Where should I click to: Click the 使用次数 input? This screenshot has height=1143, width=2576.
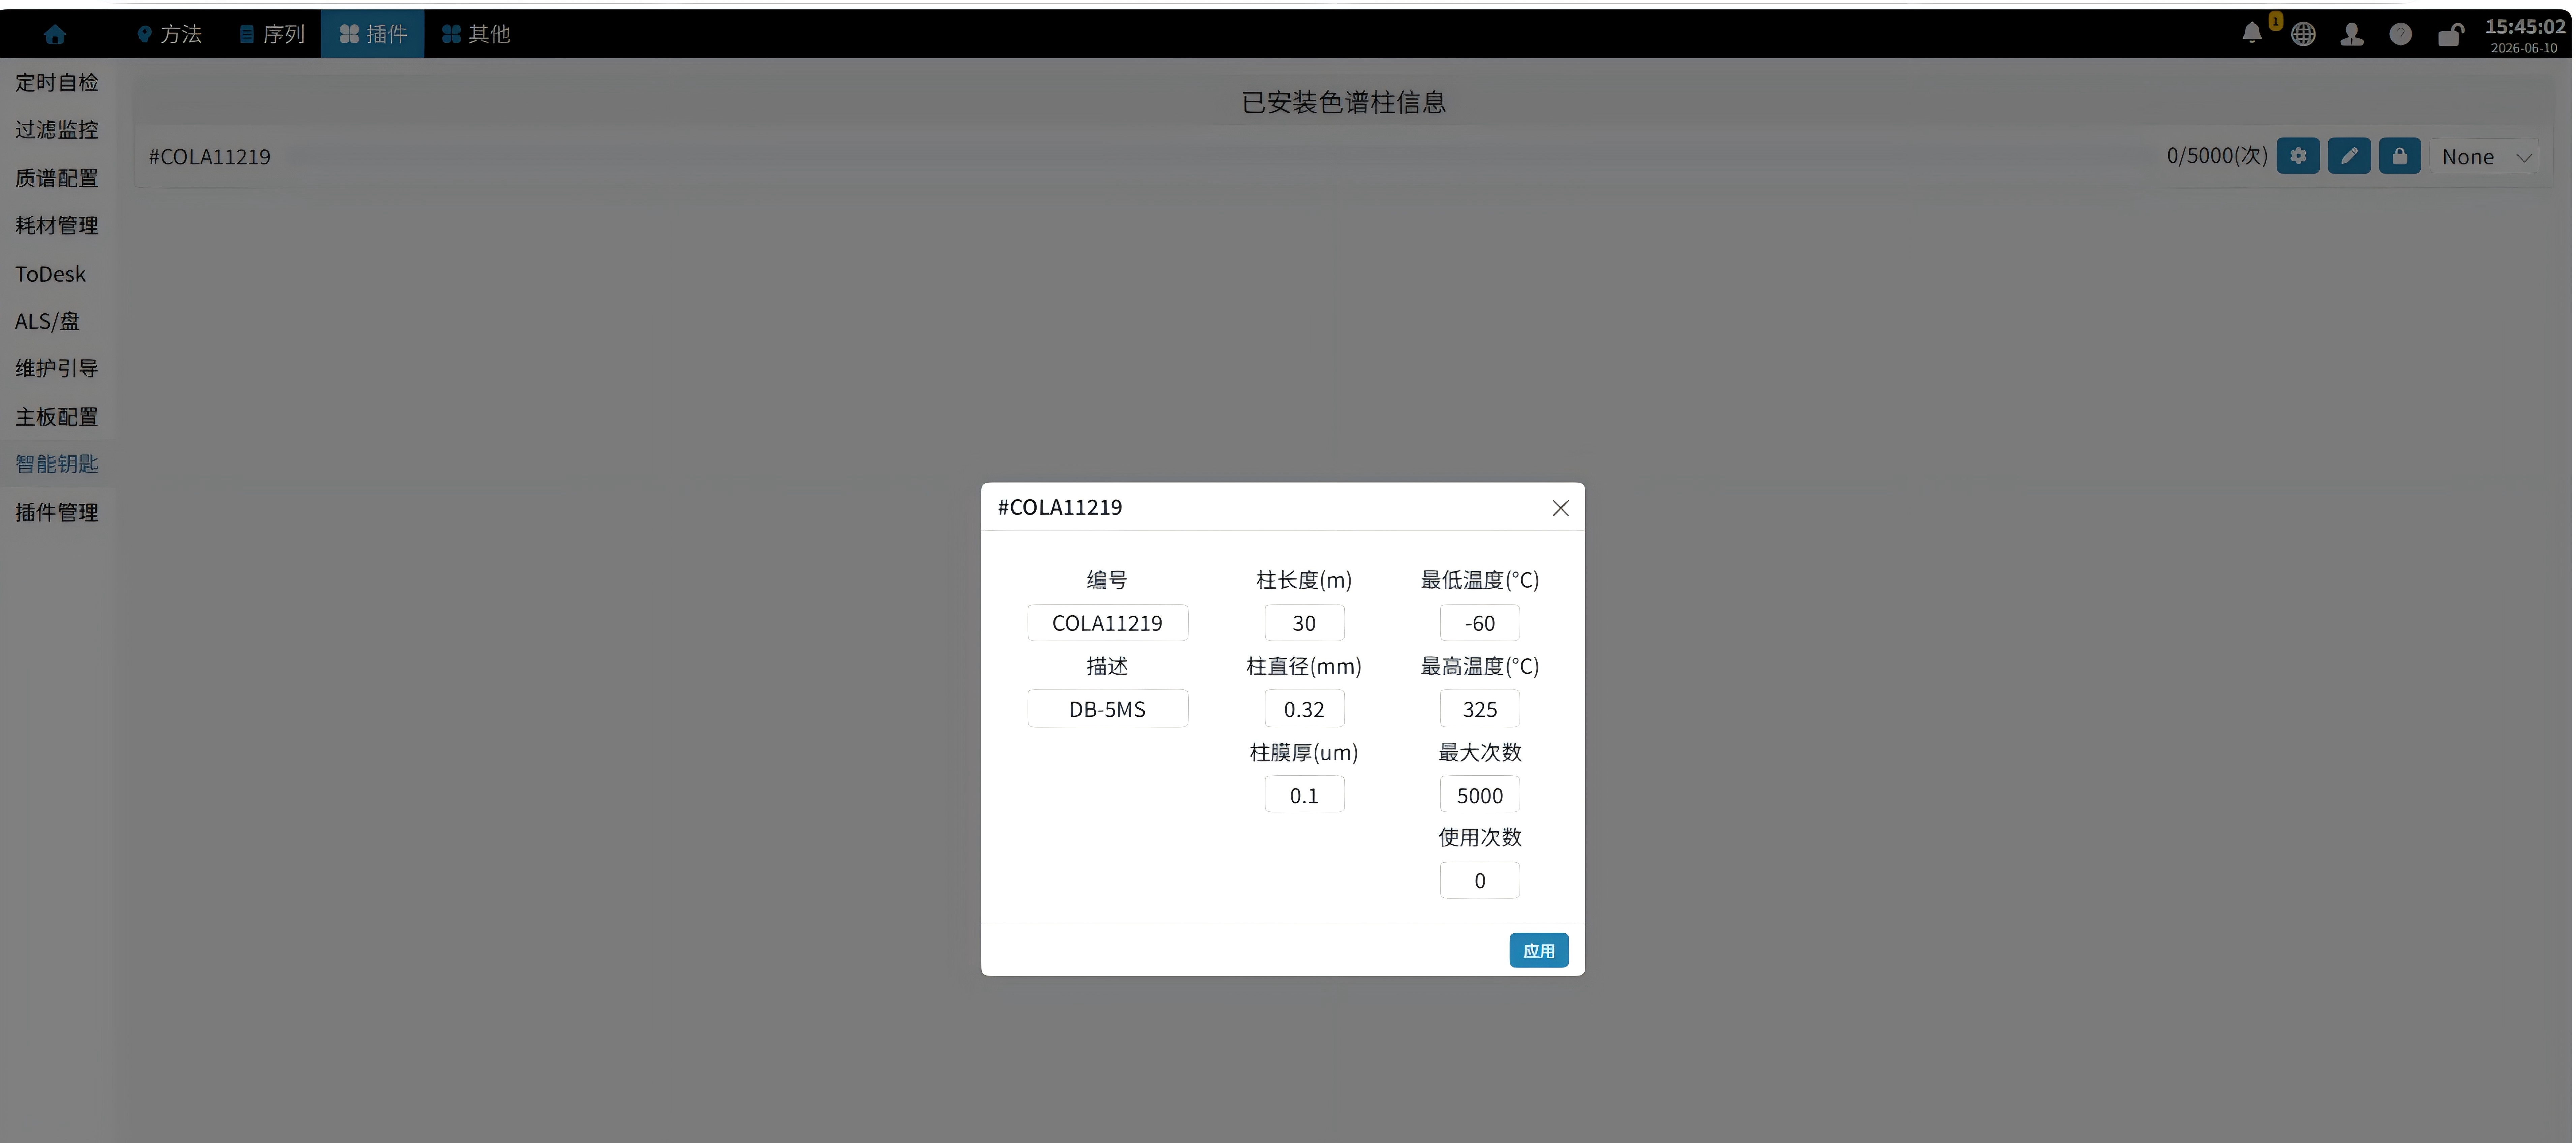coord(1480,880)
